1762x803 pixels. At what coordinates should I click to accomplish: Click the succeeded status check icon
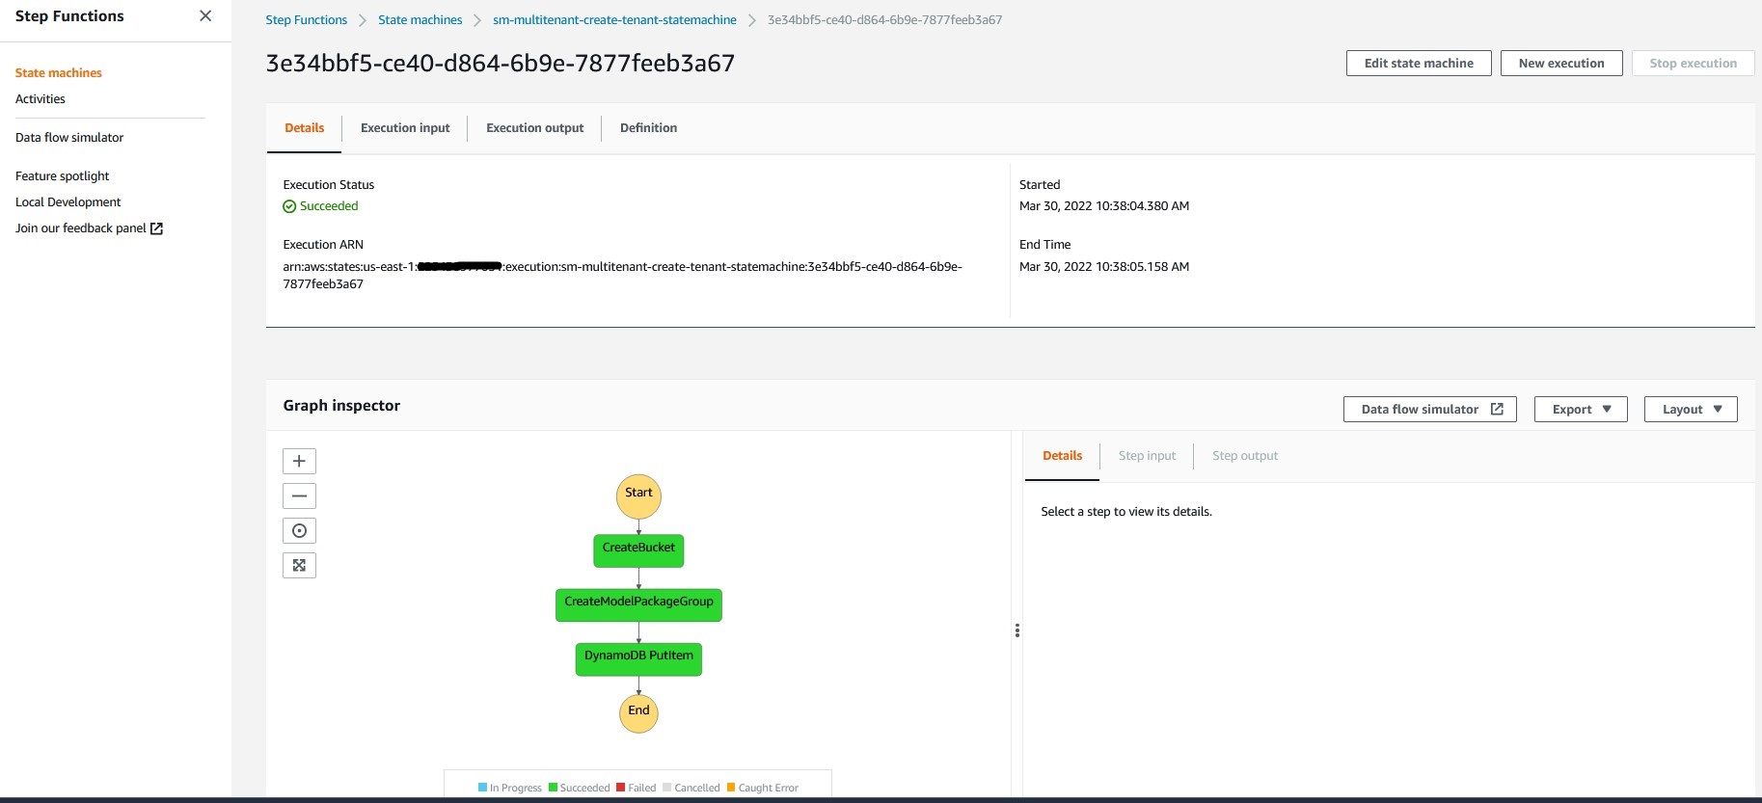pos(289,206)
